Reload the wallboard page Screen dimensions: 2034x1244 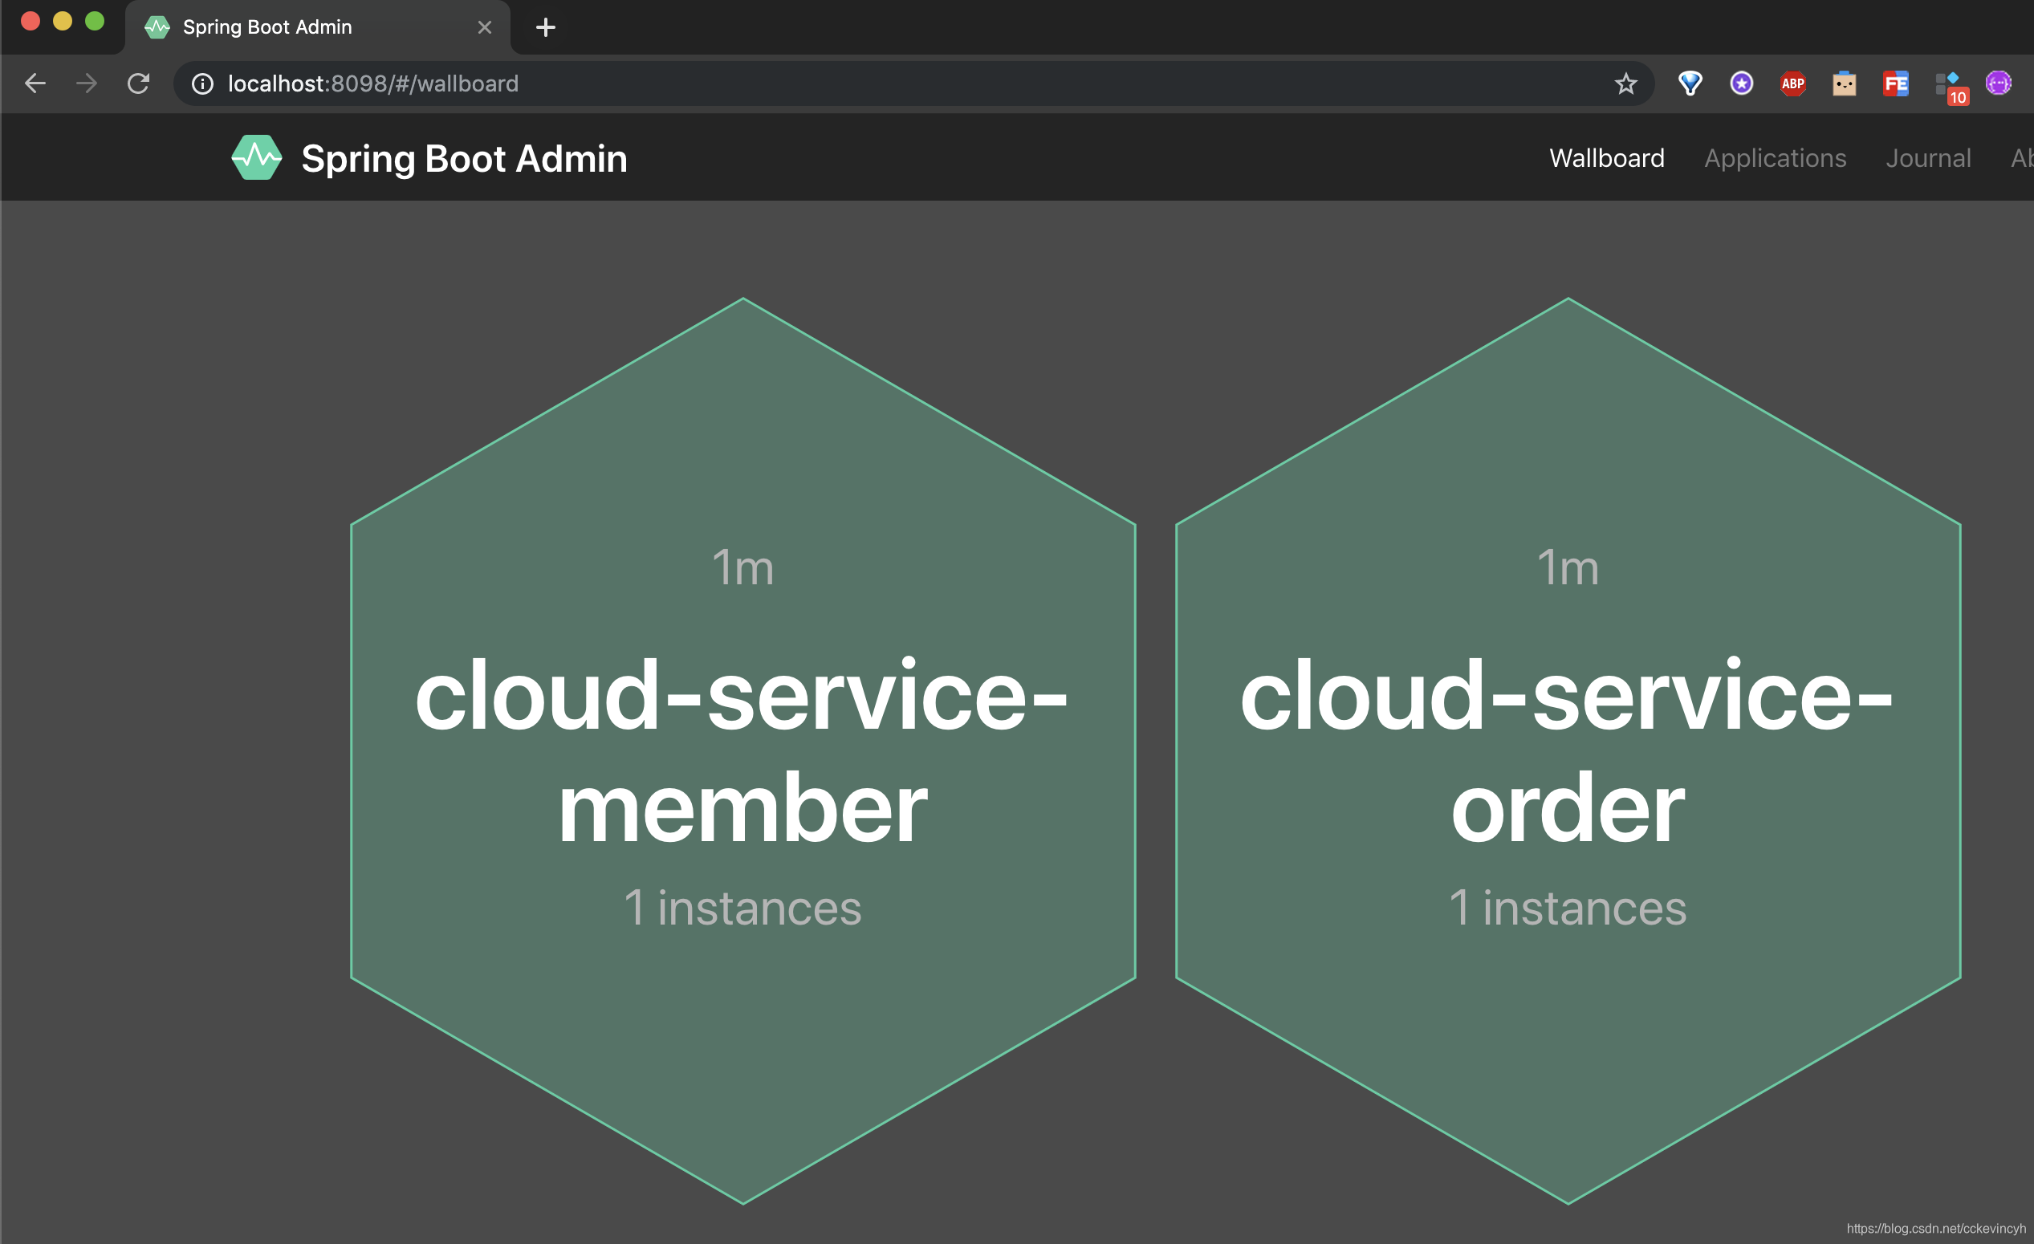tap(138, 83)
